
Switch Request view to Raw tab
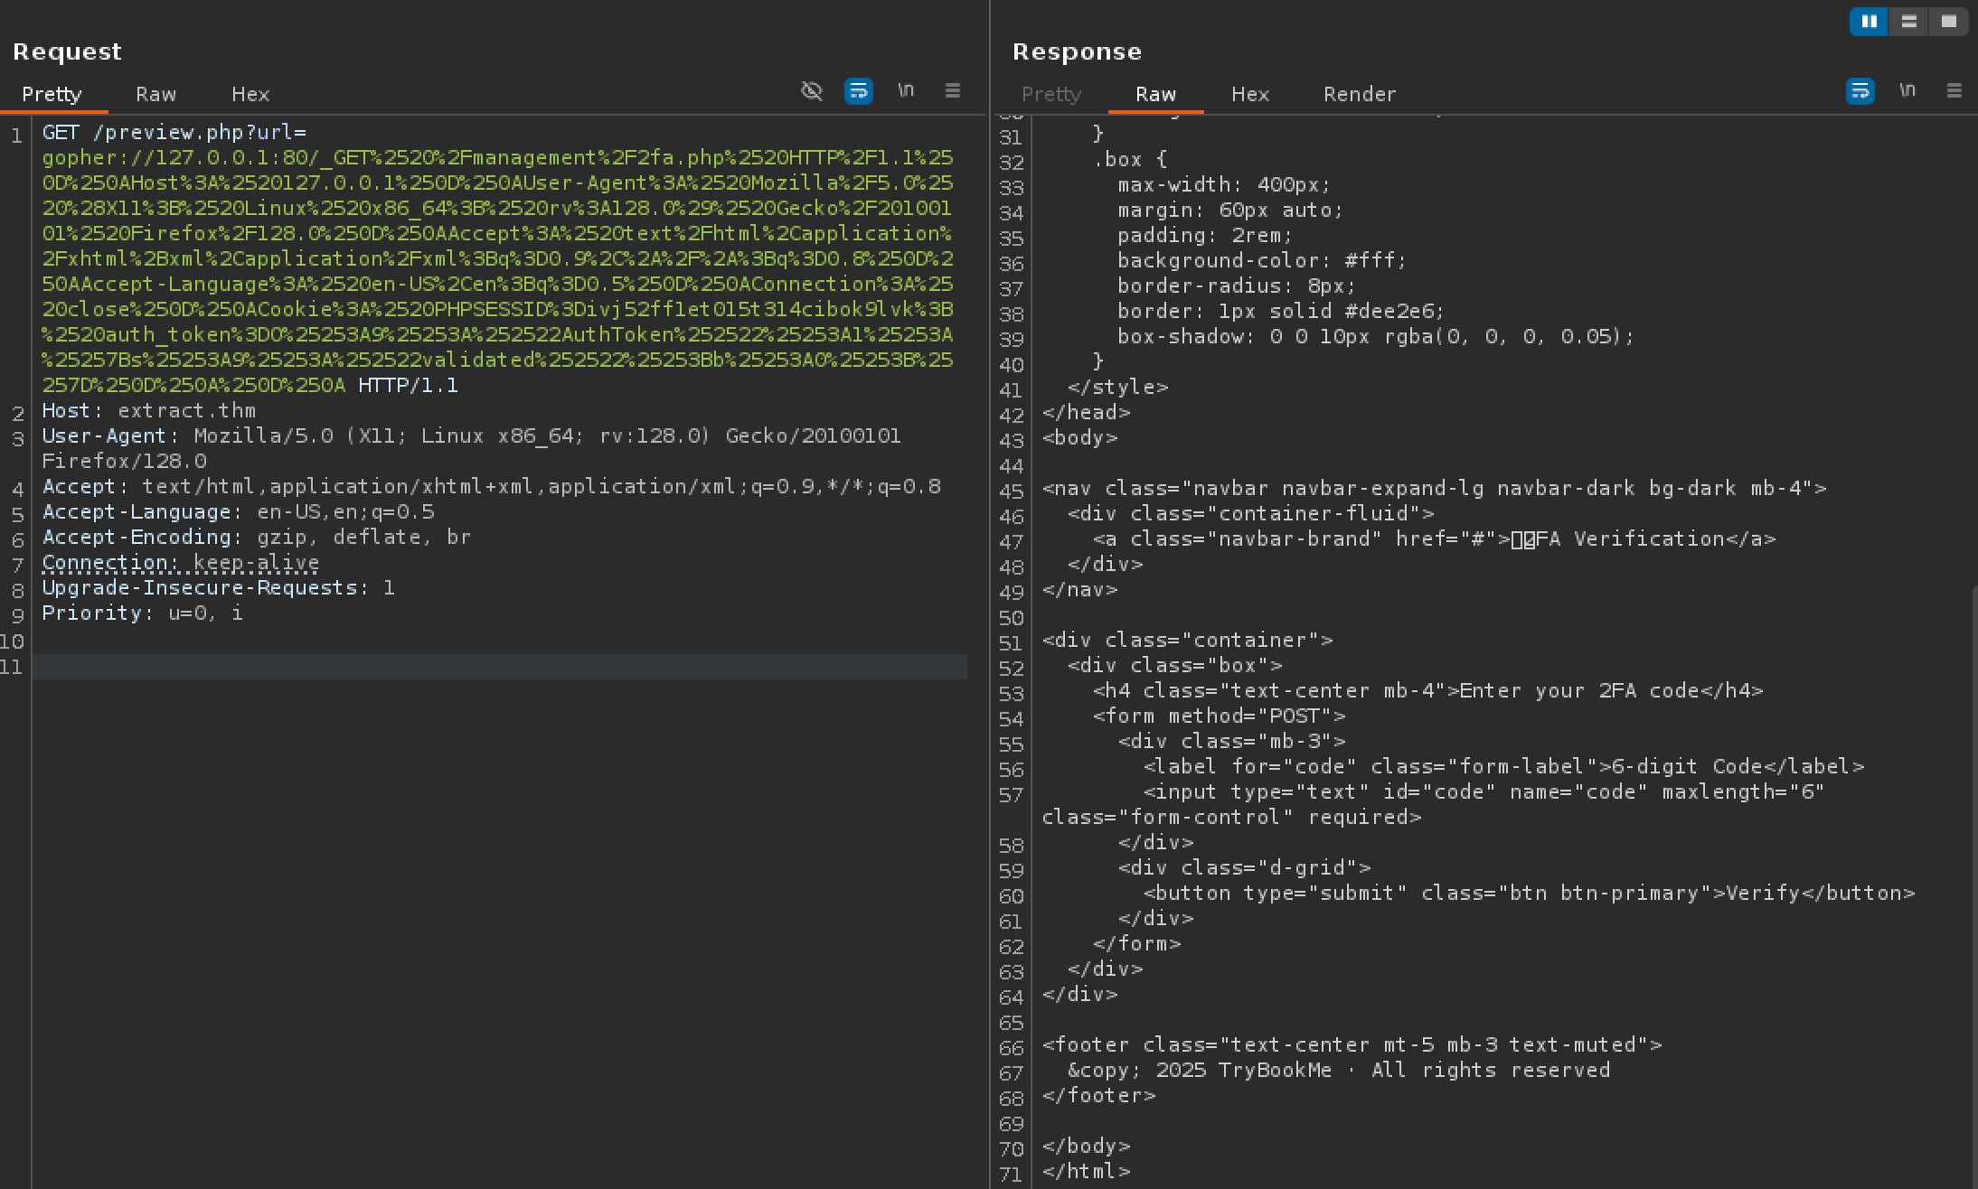click(x=155, y=94)
